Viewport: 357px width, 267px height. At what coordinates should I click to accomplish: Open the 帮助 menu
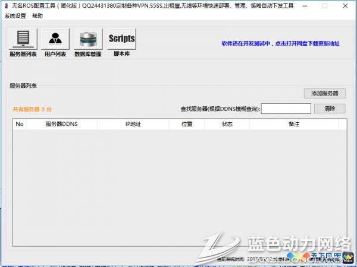(37, 16)
